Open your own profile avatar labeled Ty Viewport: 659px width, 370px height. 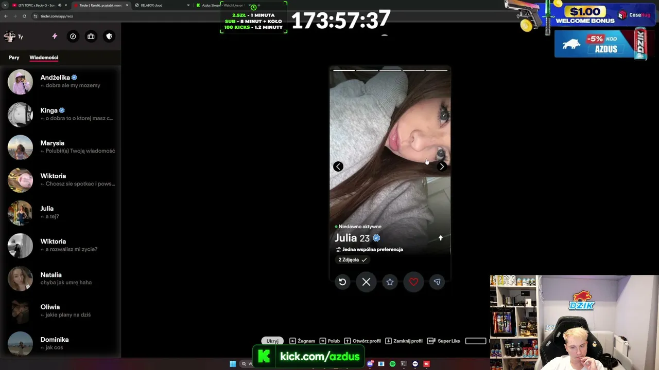coord(10,36)
